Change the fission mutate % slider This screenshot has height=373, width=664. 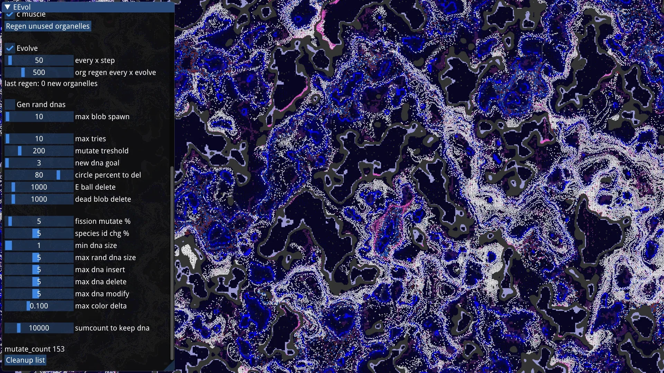point(39,221)
